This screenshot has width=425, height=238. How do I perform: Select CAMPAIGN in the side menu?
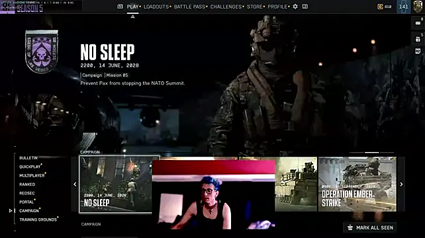(29, 211)
